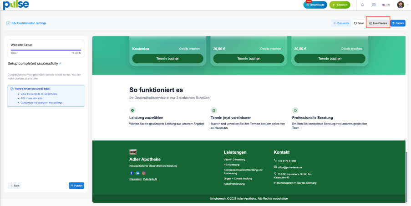Click the Site Customisation Settings panel icon
Image resolution: width=411 pixels, height=206 pixels.
tap(8, 23)
